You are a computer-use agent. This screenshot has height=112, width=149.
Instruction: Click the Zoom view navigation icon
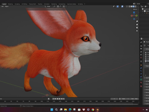(x=137, y=21)
